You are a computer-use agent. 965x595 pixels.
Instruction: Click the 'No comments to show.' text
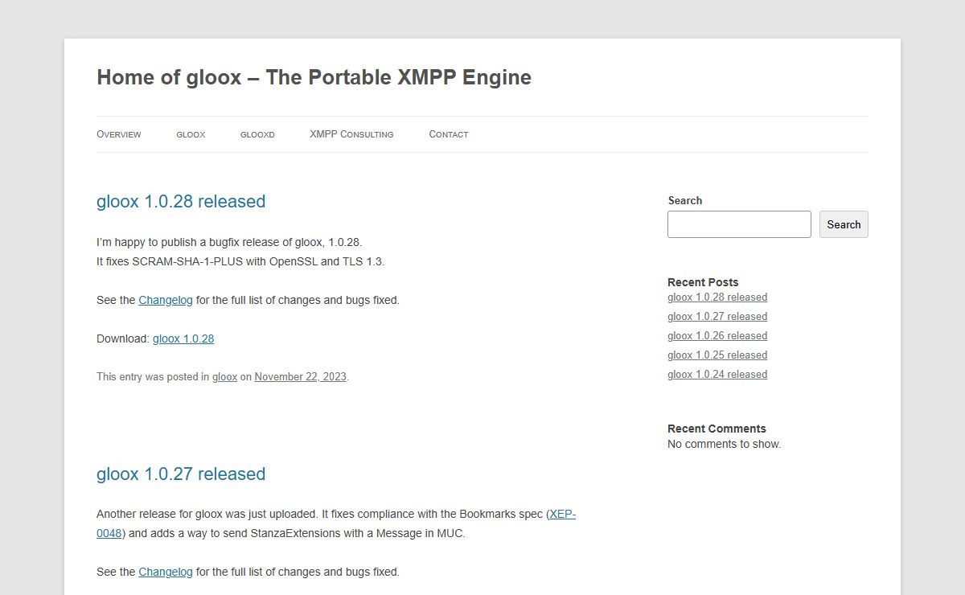coord(724,444)
